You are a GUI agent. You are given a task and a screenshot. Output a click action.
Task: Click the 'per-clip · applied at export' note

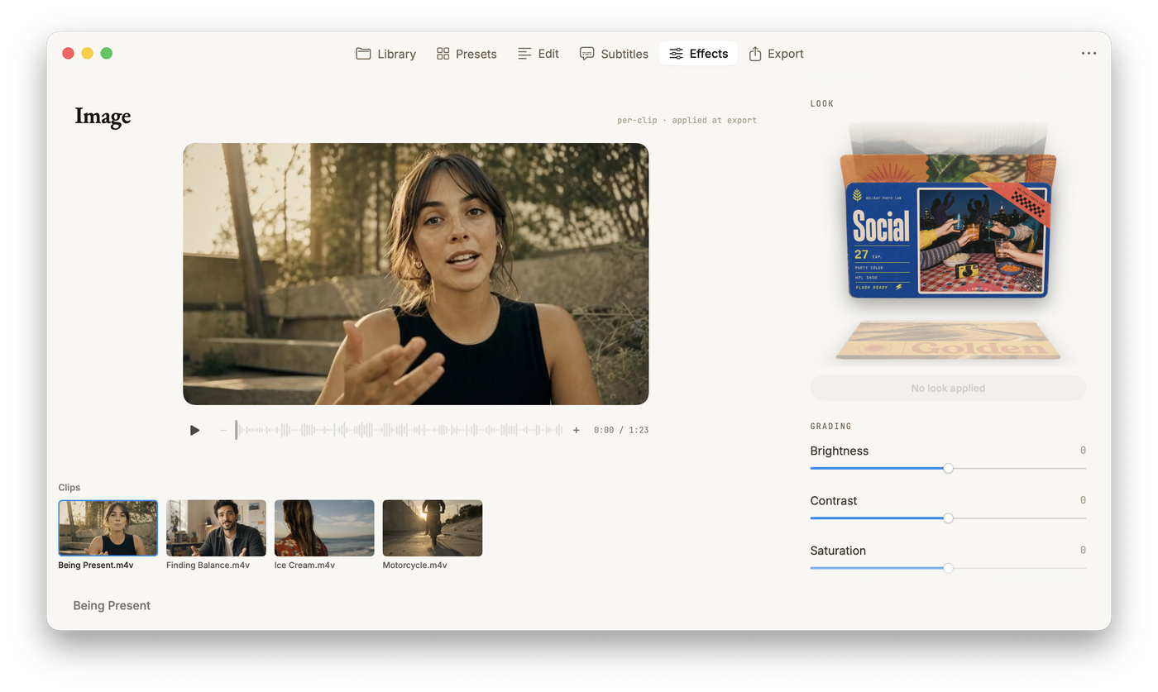pyautogui.click(x=687, y=120)
